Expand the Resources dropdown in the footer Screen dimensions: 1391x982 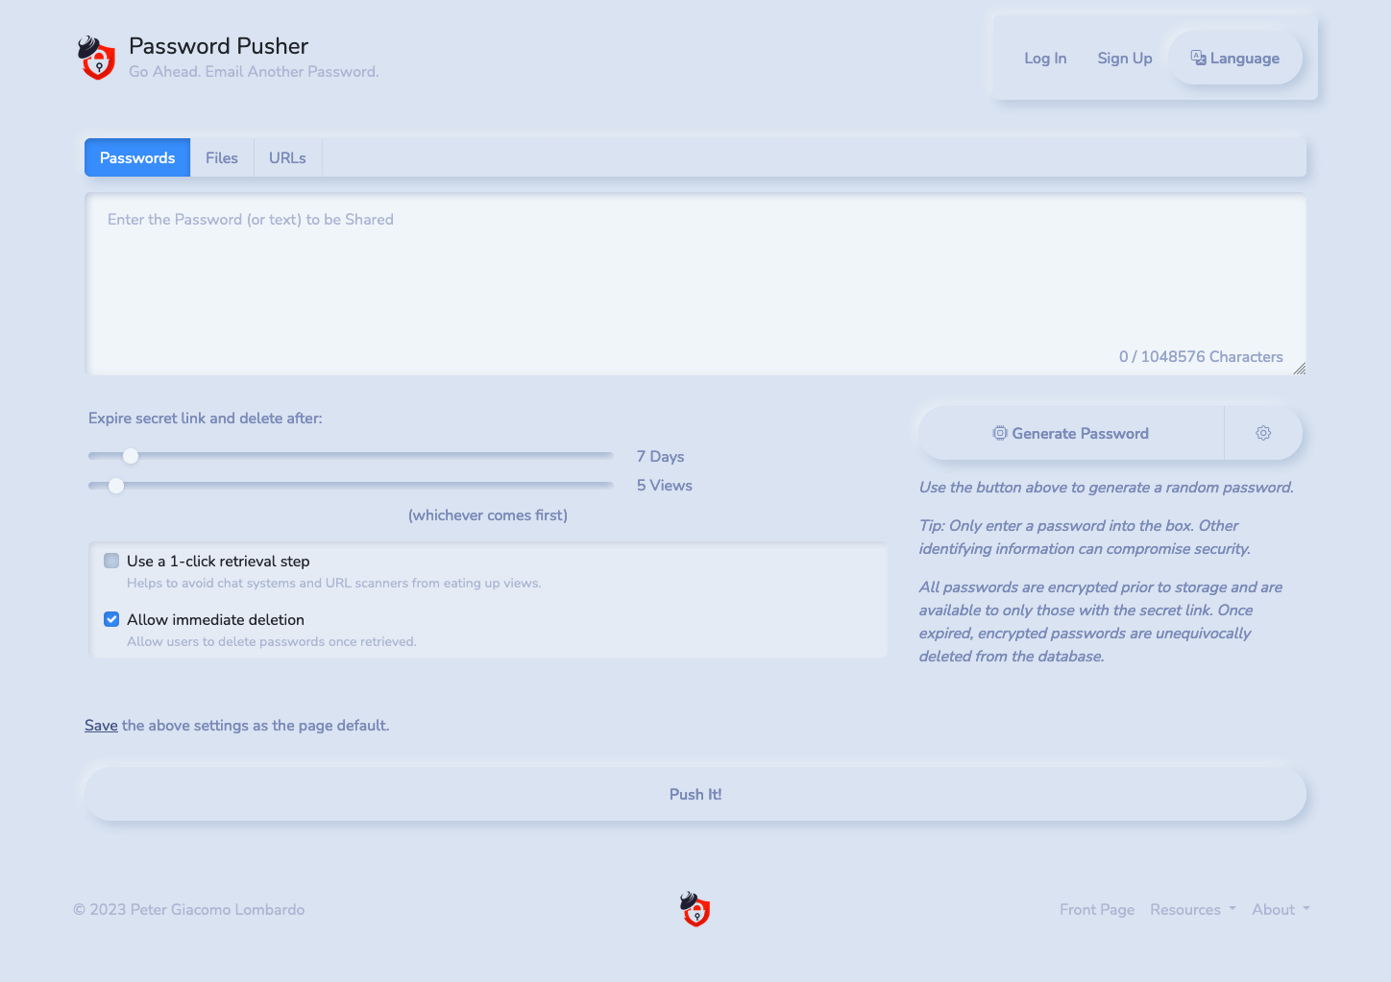[1192, 909]
